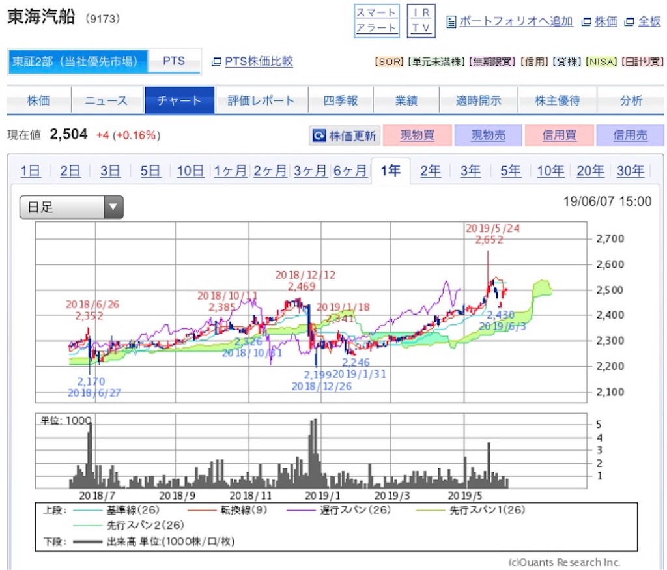
Task: View the 適時開示 tab
Action: pyautogui.click(x=479, y=100)
